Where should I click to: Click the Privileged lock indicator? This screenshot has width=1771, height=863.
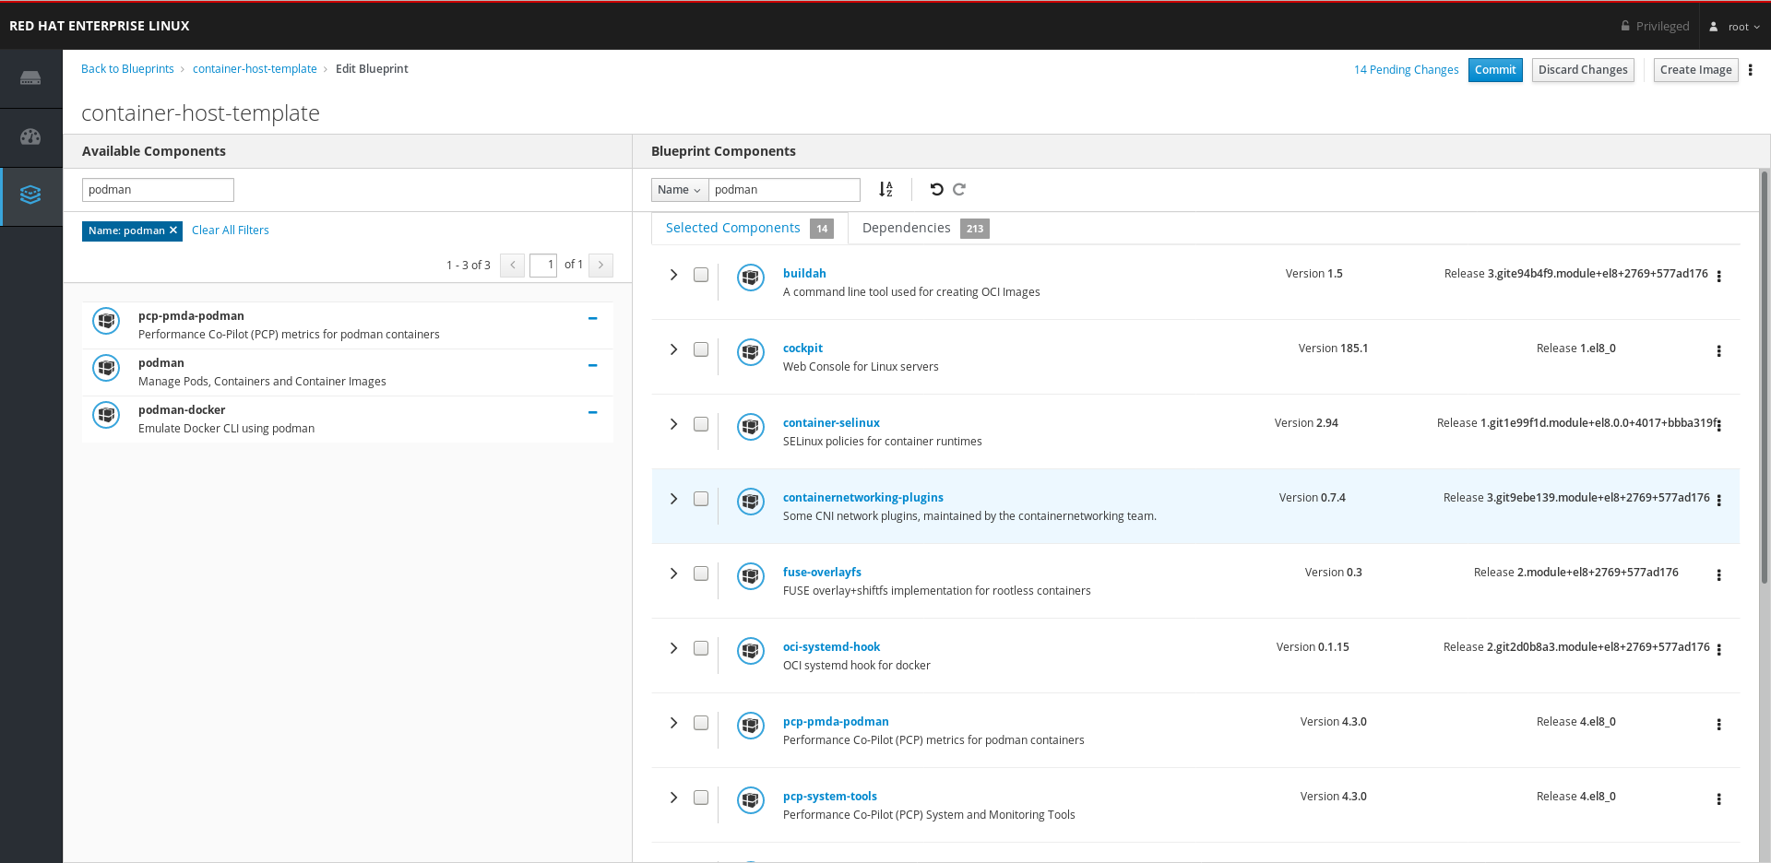click(1655, 26)
